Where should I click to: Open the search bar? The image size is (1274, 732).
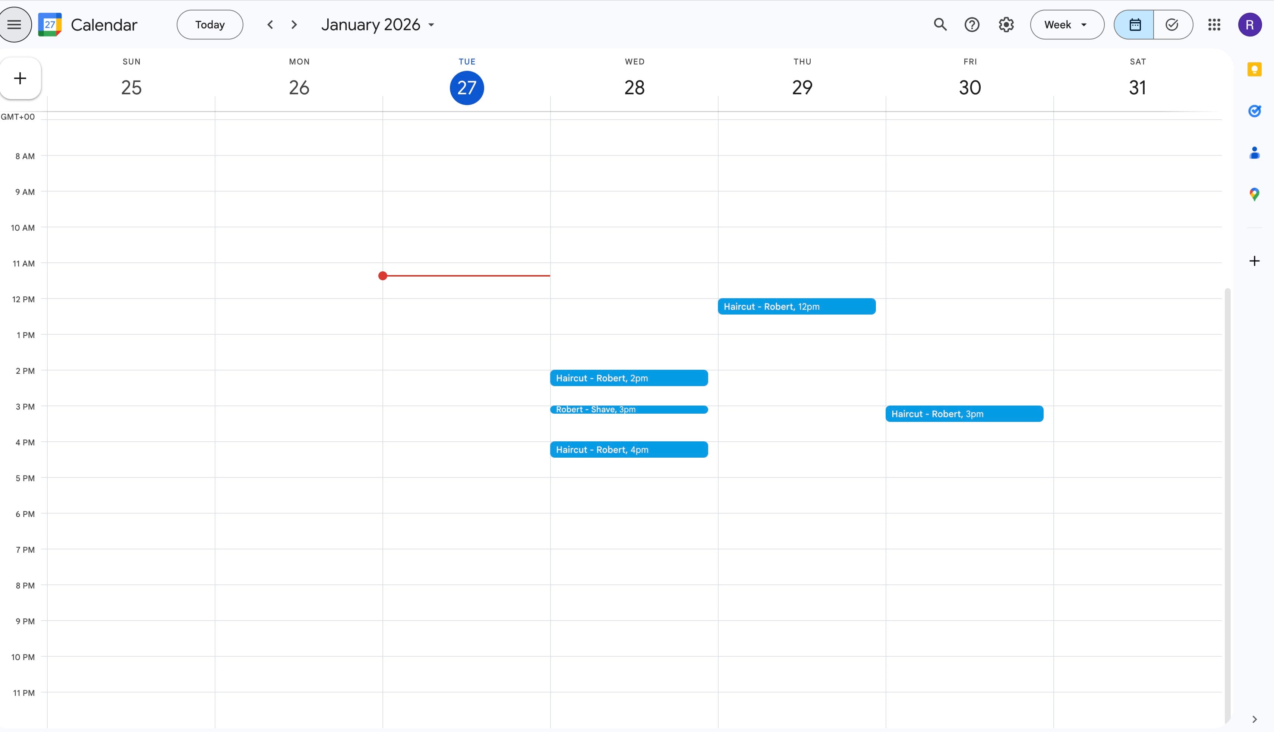(x=940, y=24)
